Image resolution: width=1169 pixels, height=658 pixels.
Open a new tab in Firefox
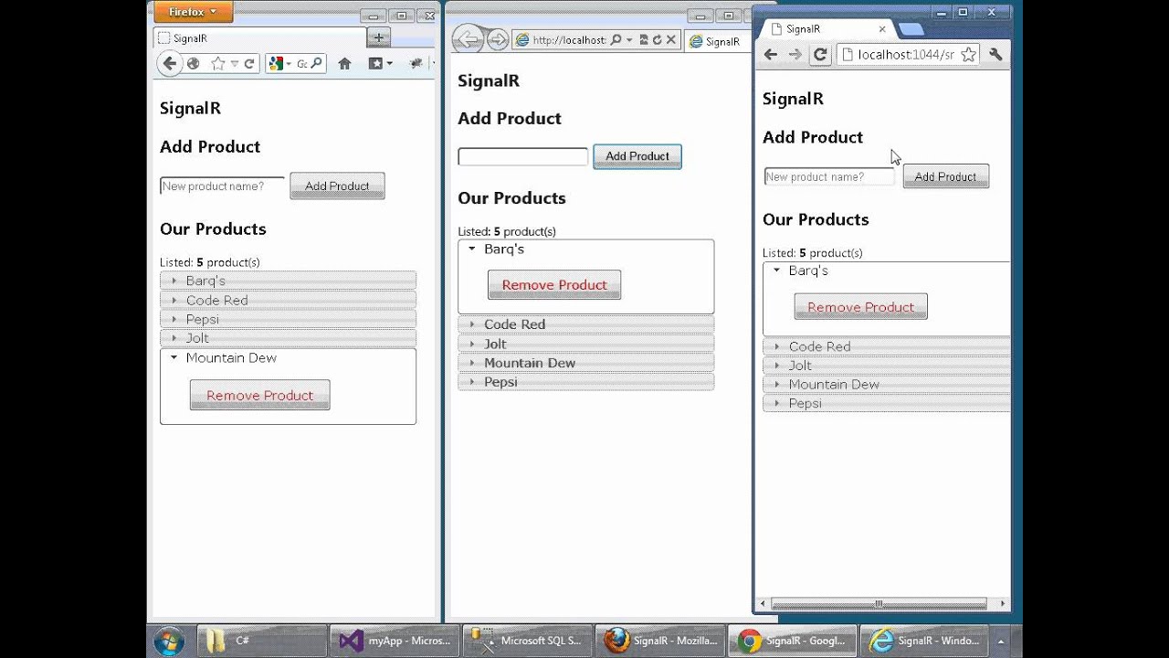pos(379,37)
